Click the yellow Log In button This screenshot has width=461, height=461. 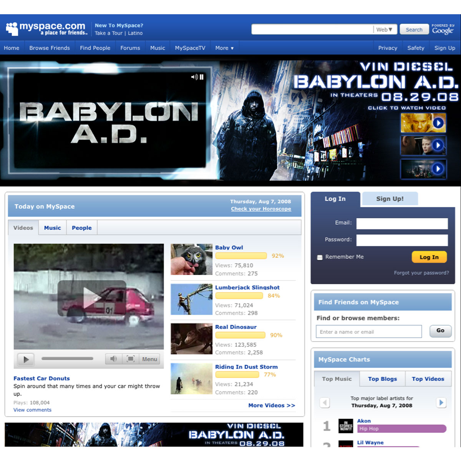tap(429, 257)
